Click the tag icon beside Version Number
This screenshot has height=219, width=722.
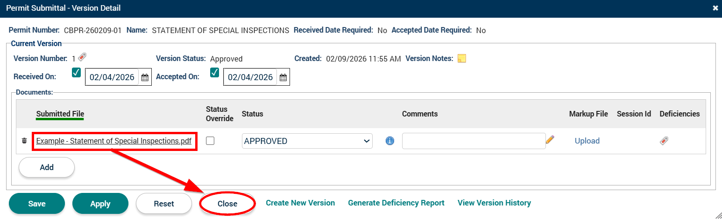coord(82,57)
